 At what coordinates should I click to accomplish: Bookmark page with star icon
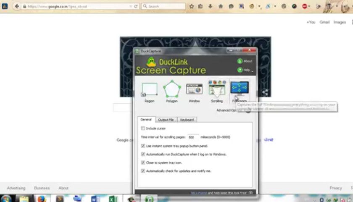point(192,6)
